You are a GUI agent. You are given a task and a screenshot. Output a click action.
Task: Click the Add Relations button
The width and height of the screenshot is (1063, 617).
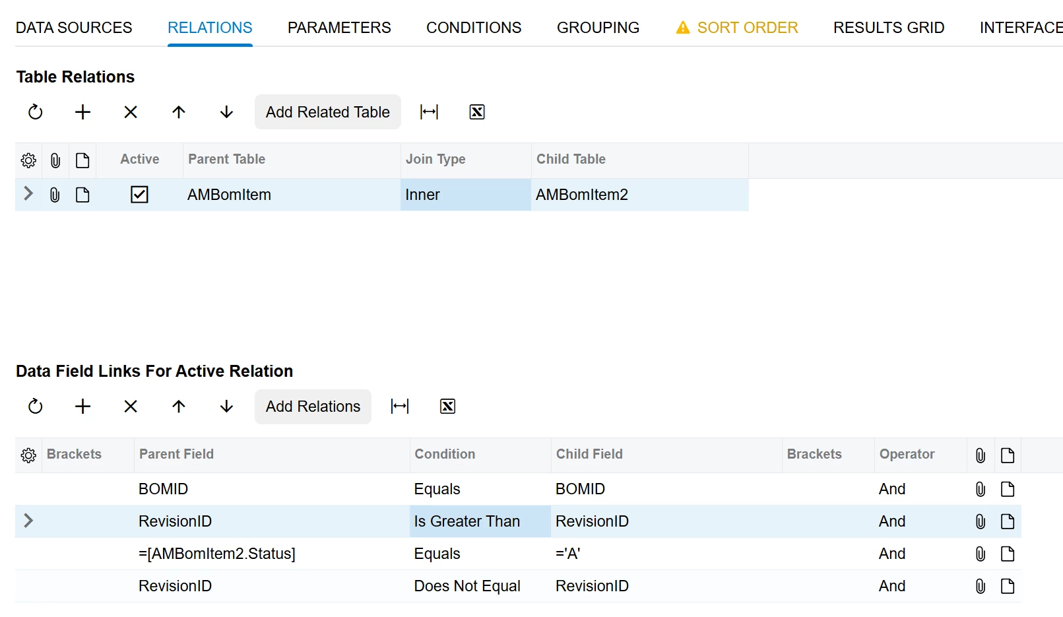(313, 406)
